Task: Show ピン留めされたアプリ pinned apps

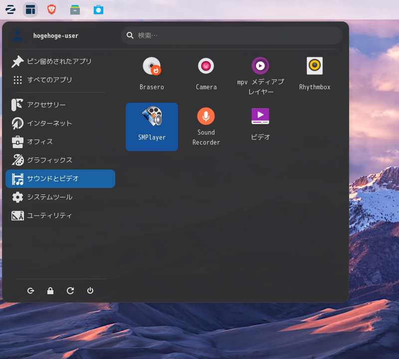Action: [60, 61]
